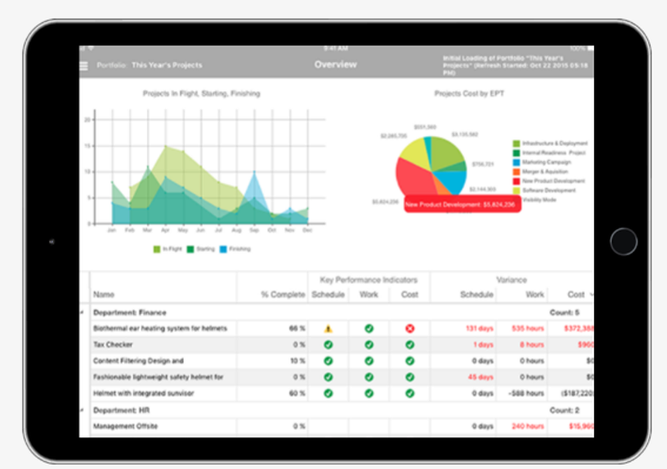Open Fashionable lightweight safety helmet project
The height and width of the screenshot is (469, 667).
[158, 377]
